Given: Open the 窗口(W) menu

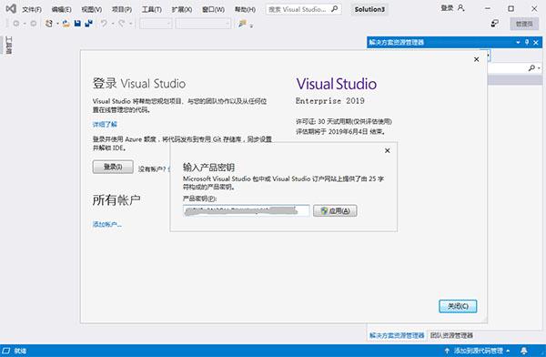Looking at the screenshot, I should pos(213,9).
